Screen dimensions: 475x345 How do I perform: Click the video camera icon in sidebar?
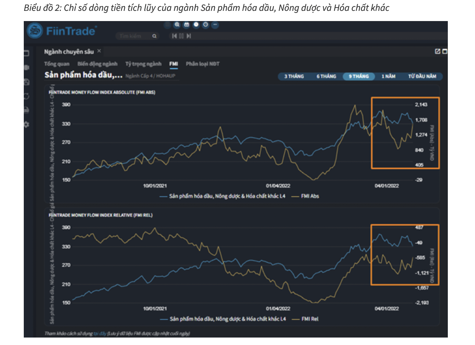[x=27, y=68]
